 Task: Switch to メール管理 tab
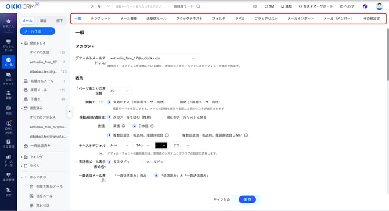click(128, 19)
